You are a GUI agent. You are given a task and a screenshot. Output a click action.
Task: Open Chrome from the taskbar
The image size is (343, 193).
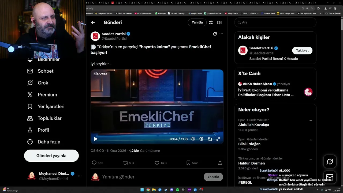coord(148,190)
